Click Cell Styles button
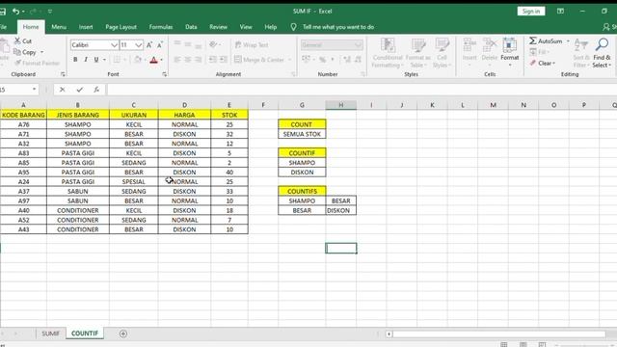 [442, 53]
